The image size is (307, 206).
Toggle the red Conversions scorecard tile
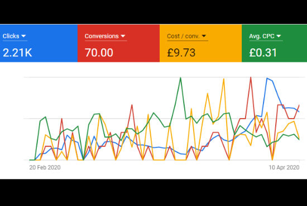[x=119, y=43]
